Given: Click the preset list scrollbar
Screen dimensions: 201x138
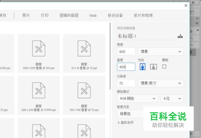Looking at the screenshot, I should [x=110, y=56].
